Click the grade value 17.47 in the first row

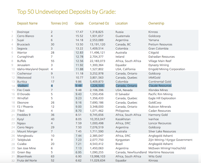pyautogui.click(x=79, y=32)
